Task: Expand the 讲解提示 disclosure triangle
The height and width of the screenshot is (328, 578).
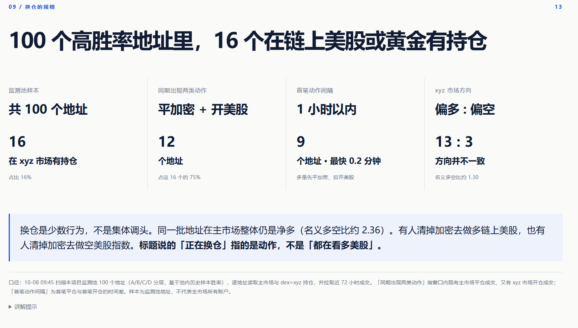Action: coord(10,307)
